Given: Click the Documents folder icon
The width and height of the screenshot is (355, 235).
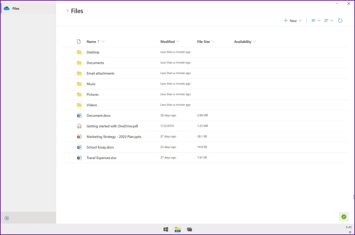Looking at the screenshot, I should (79, 63).
